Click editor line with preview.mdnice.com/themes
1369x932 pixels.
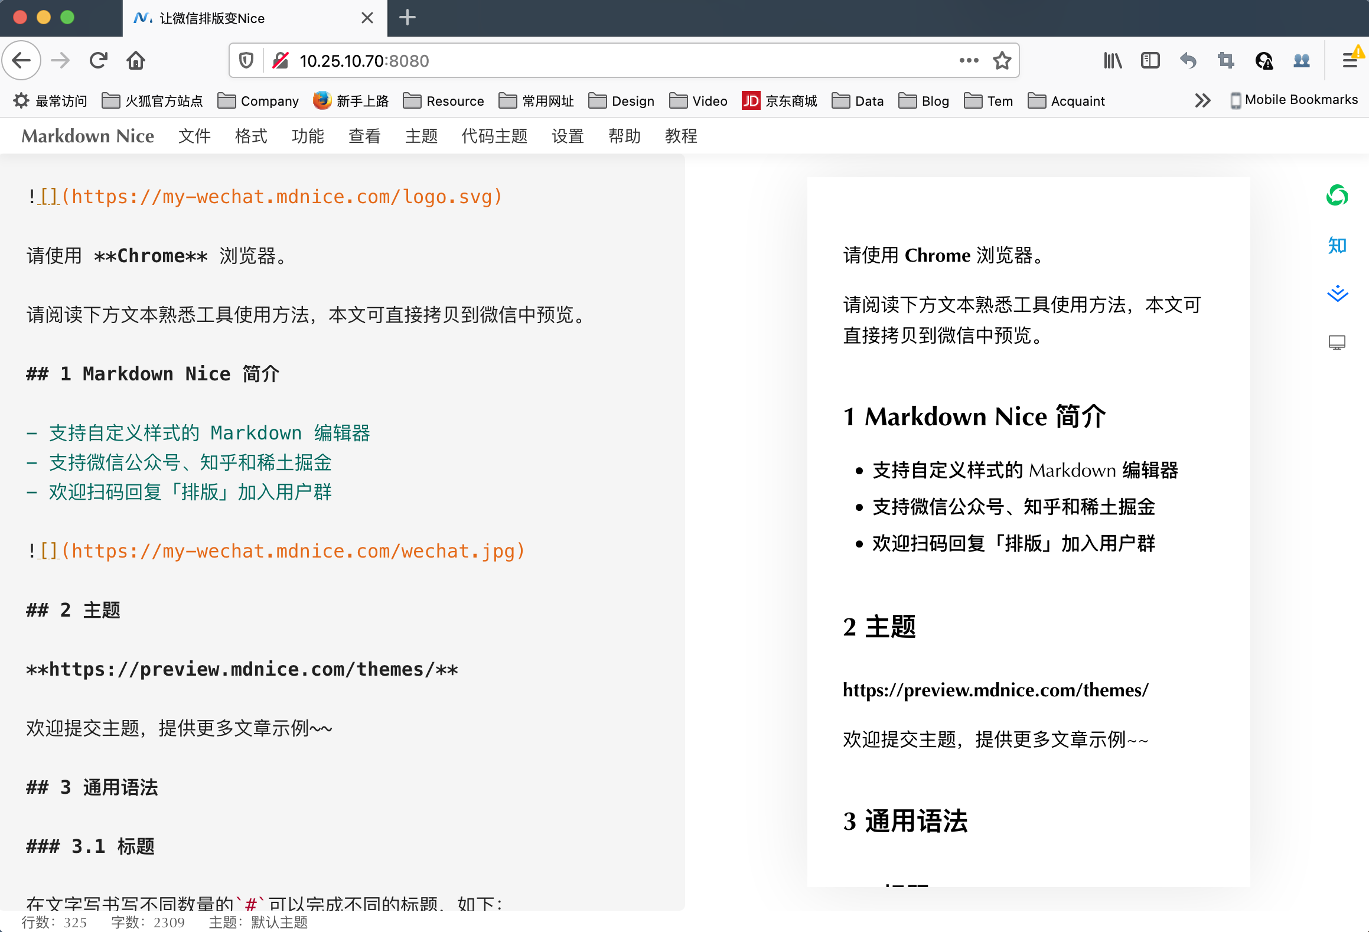pos(242,669)
